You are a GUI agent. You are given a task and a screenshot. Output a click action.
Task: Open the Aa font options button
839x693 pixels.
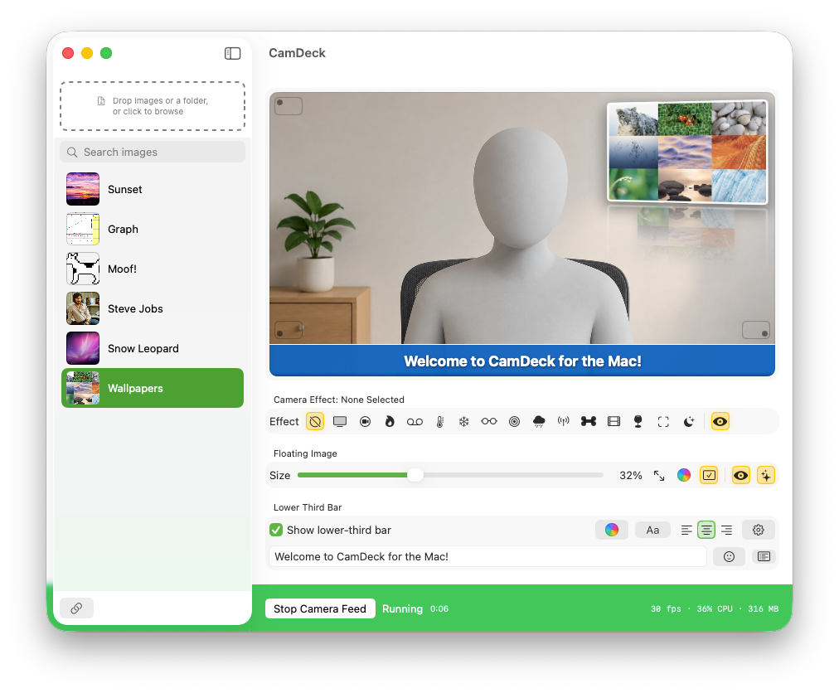(652, 530)
